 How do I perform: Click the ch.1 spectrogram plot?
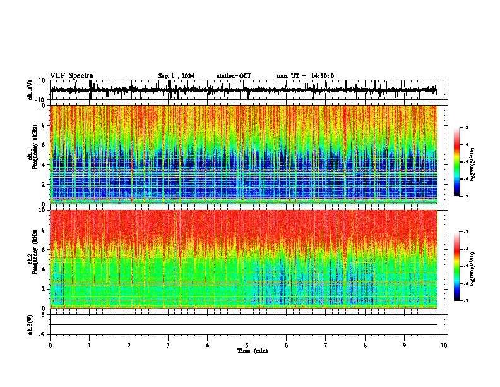[x=244, y=154]
